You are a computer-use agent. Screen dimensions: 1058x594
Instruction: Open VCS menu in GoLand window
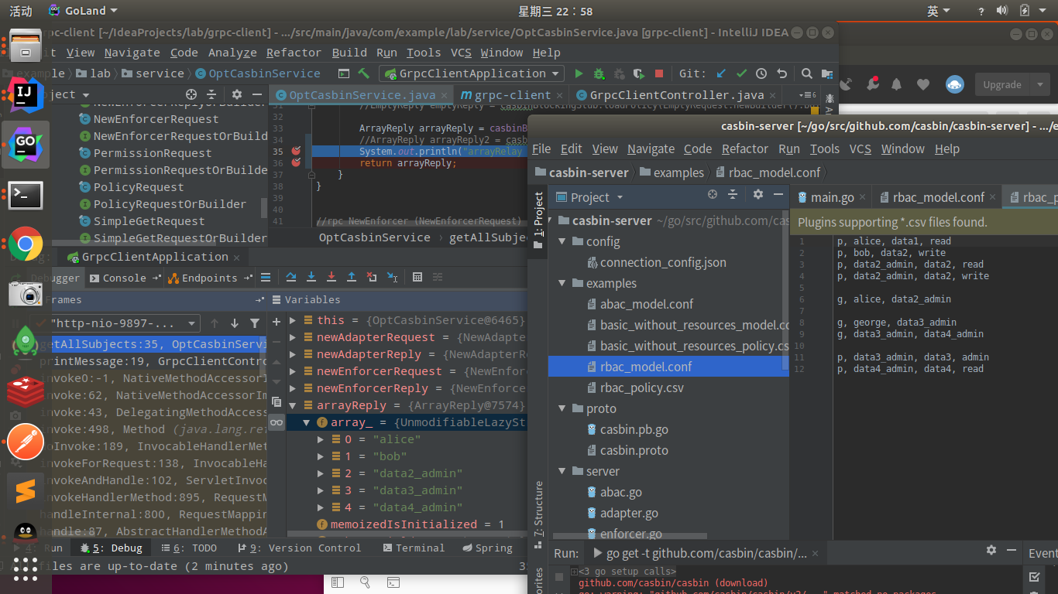pyautogui.click(x=860, y=148)
